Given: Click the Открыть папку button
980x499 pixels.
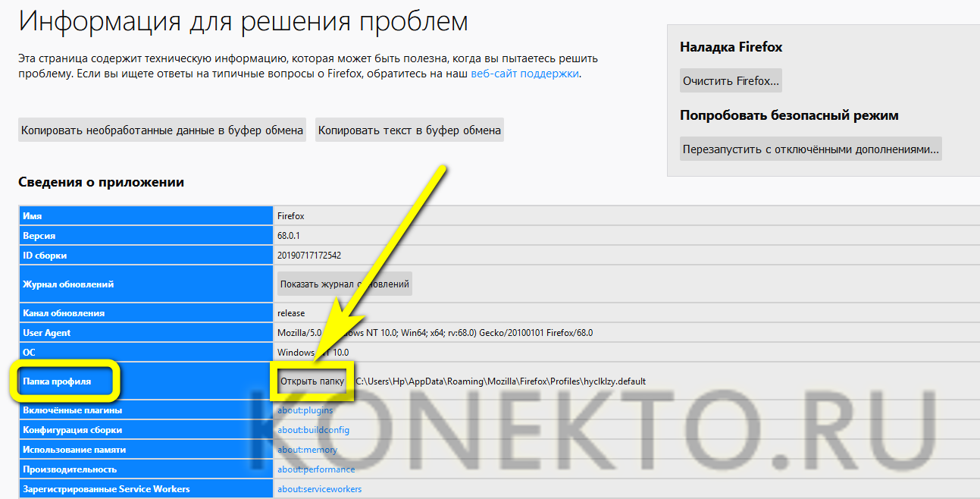Looking at the screenshot, I should (312, 381).
